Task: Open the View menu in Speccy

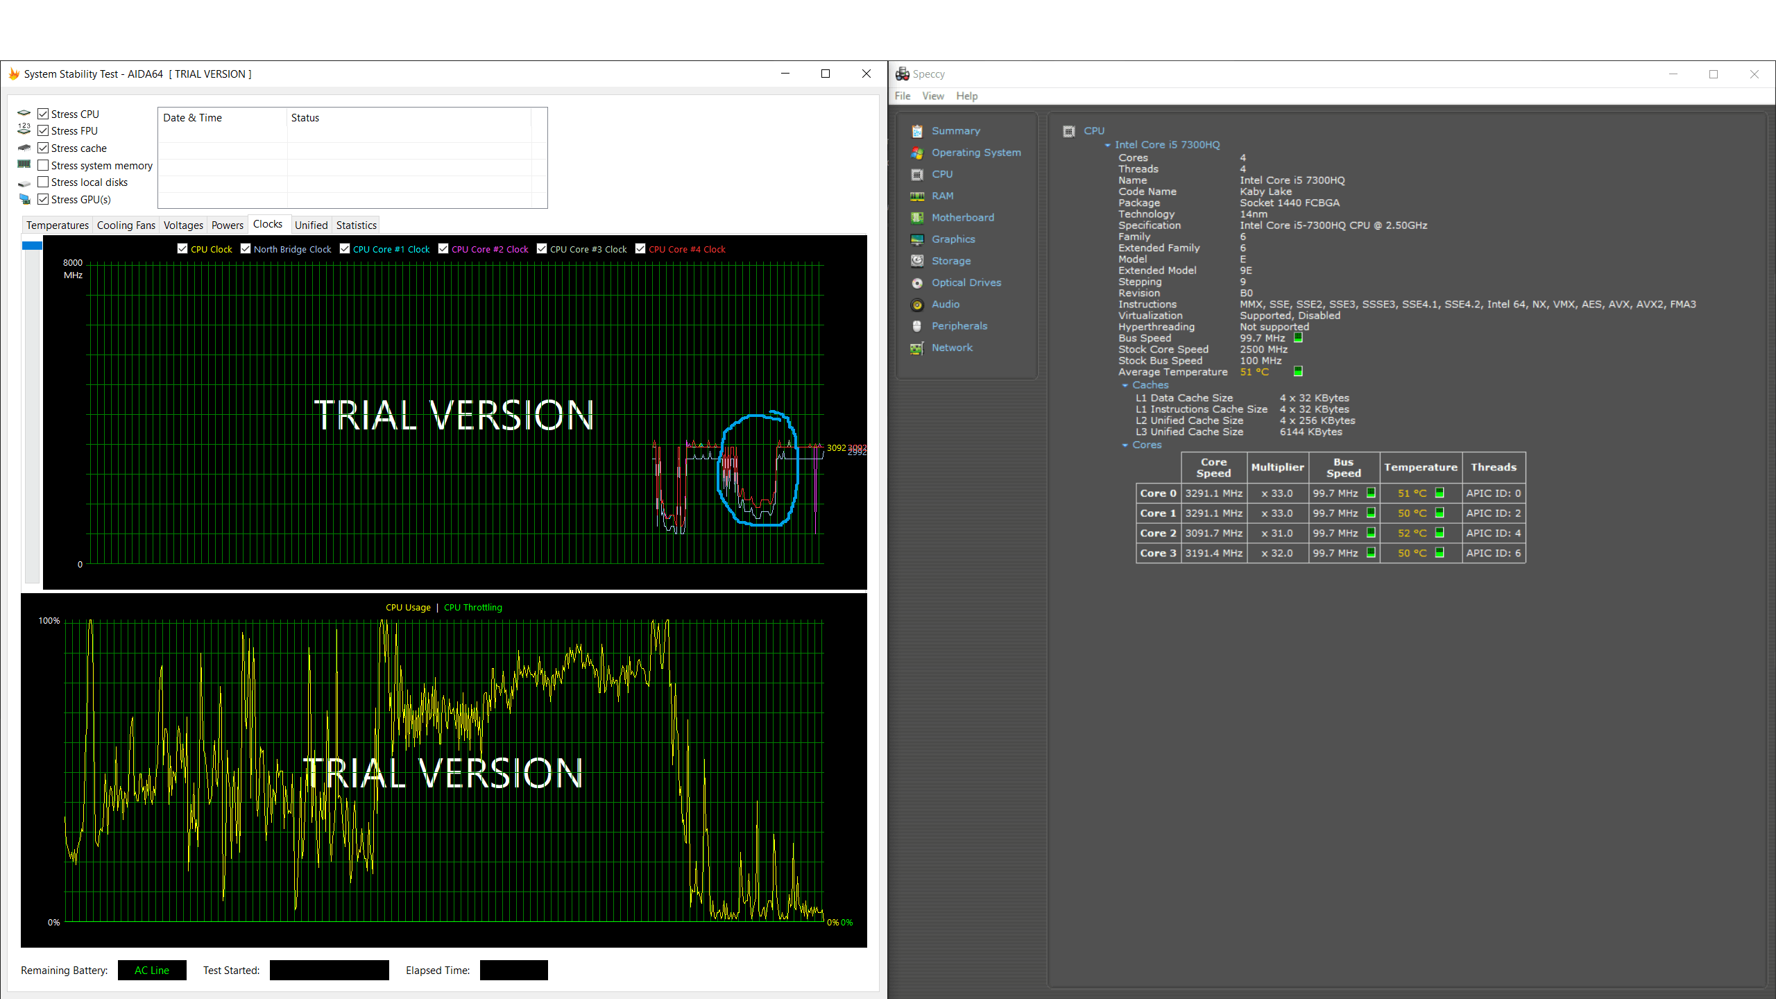Action: point(932,96)
